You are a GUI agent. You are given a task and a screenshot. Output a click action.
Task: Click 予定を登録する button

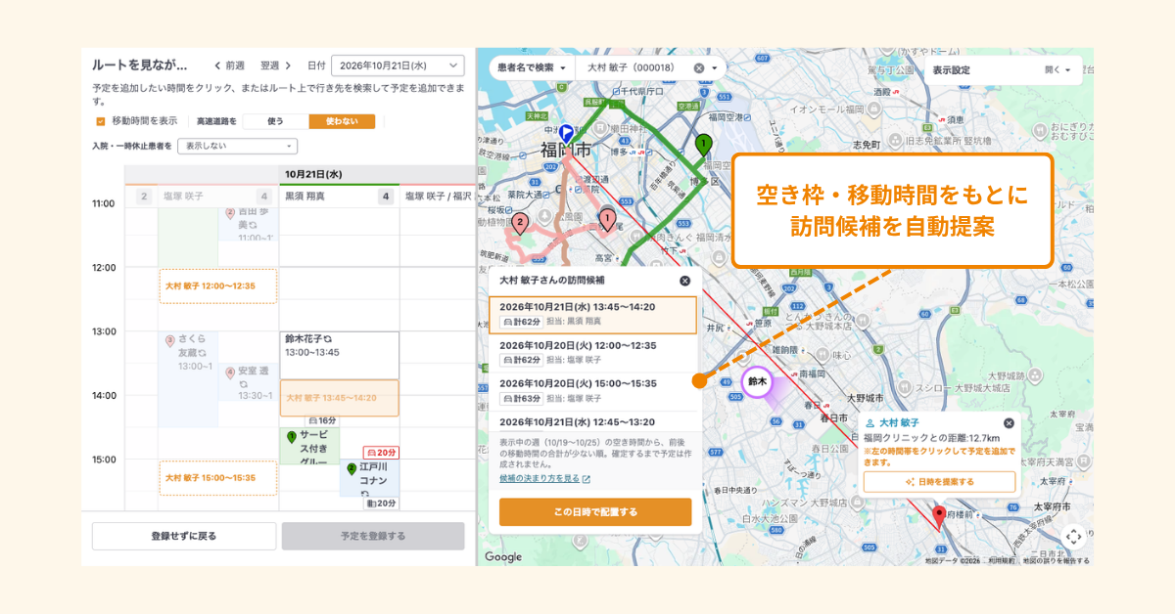(x=373, y=536)
